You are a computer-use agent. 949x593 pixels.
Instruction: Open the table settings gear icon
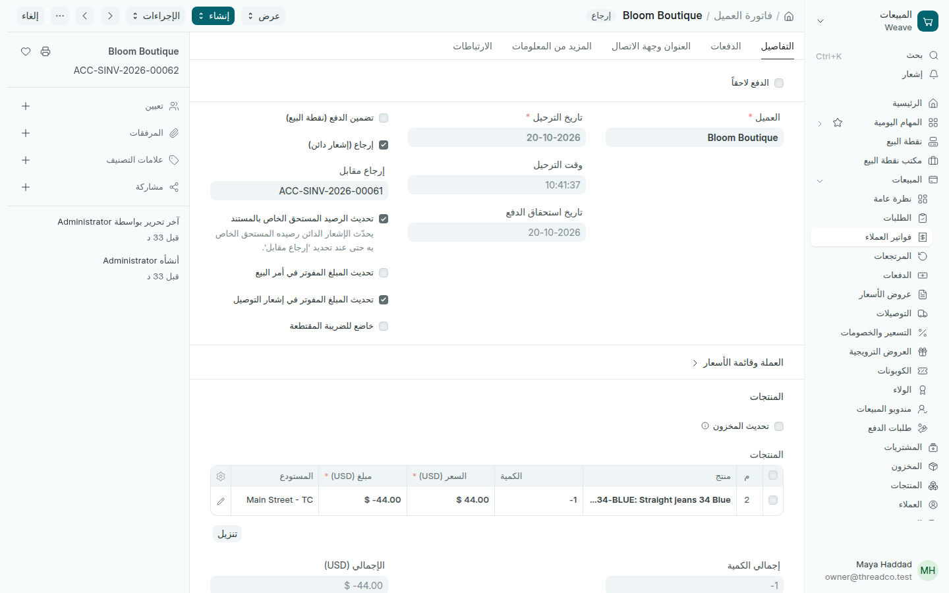pos(221,476)
